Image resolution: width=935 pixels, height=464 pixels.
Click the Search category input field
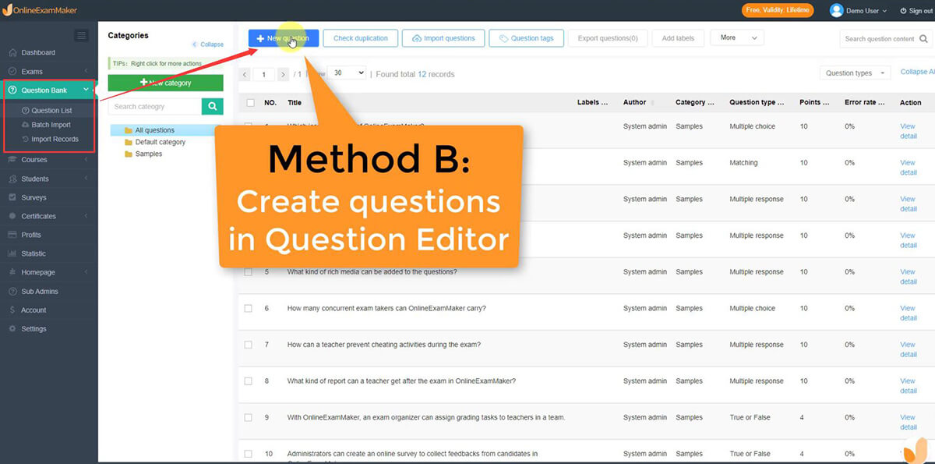[x=155, y=106]
